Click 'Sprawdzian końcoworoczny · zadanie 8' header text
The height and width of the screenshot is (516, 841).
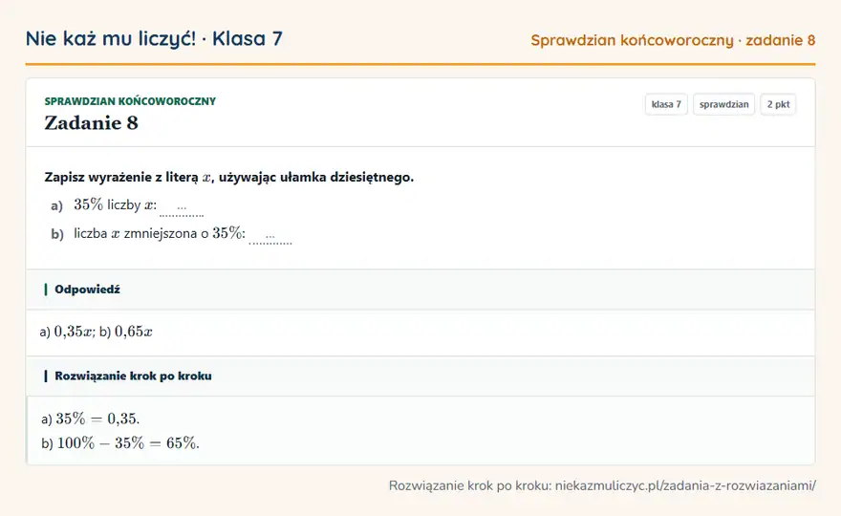673,40
